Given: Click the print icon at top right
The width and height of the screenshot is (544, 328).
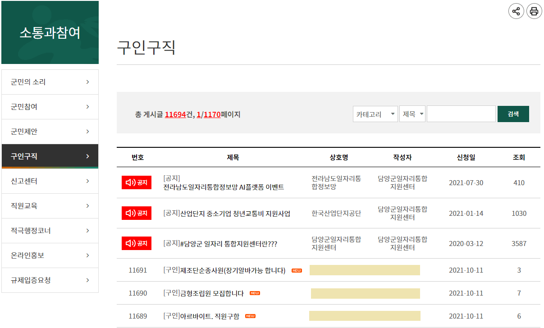Looking at the screenshot, I should click(x=534, y=11).
